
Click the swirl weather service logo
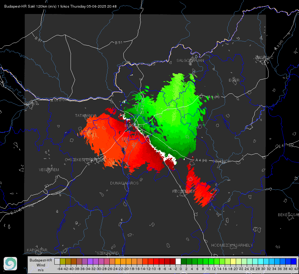point(10,264)
